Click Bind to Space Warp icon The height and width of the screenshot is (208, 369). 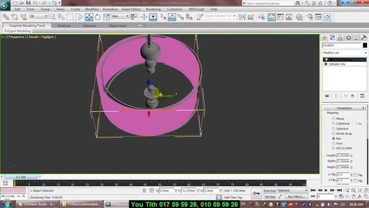click(x=24, y=17)
